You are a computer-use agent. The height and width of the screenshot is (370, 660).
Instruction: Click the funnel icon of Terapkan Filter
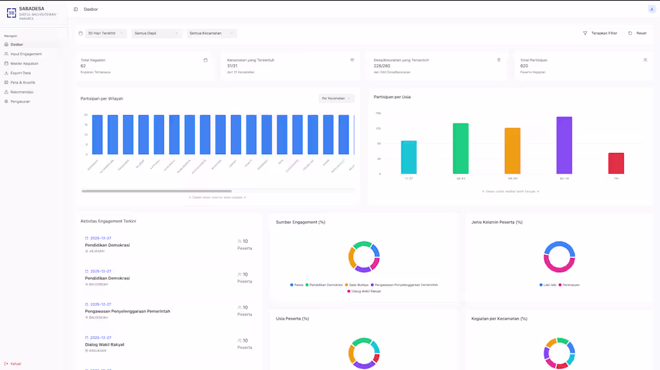point(585,33)
